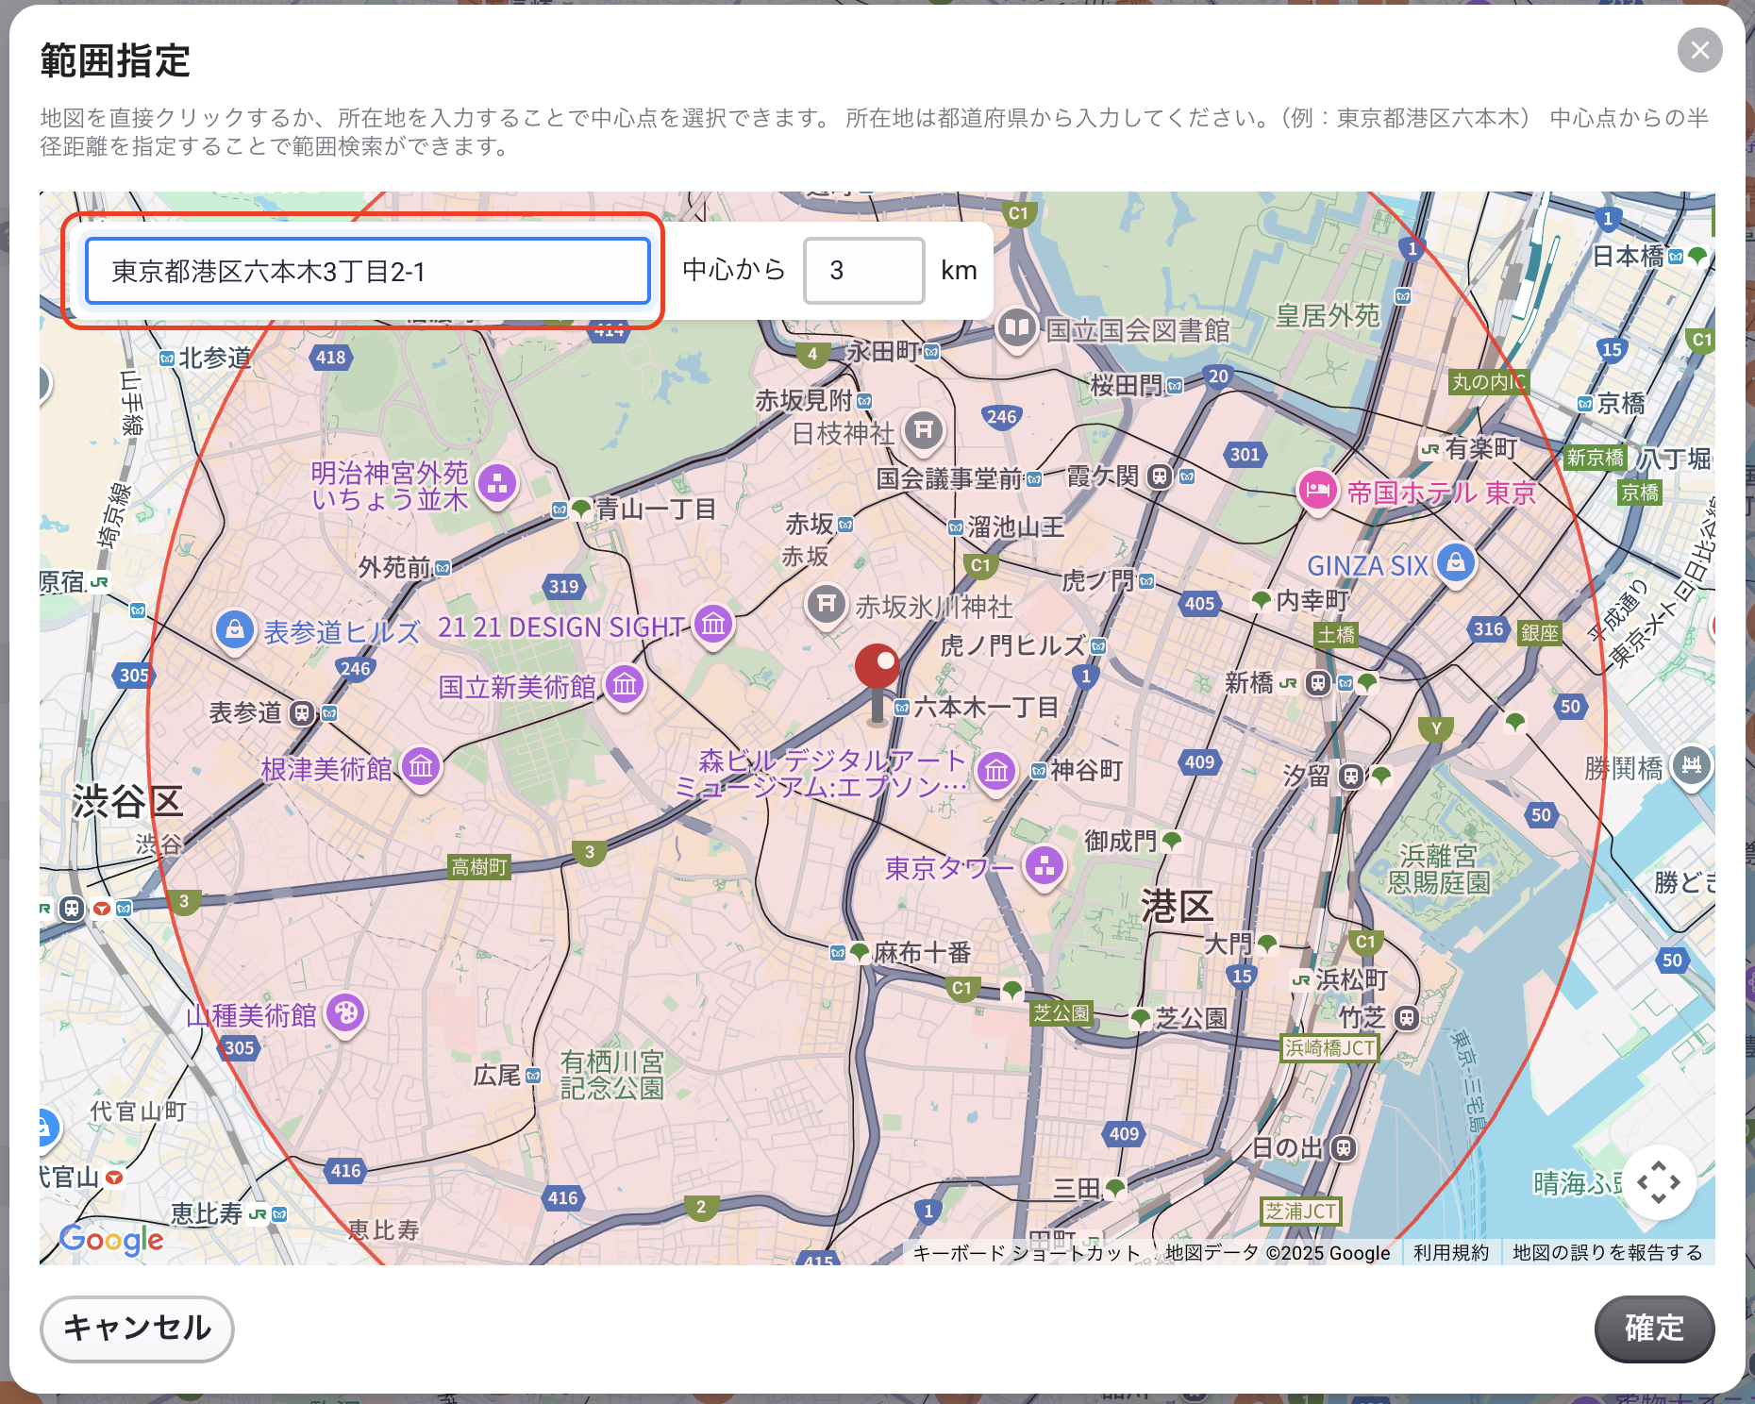This screenshot has width=1755, height=1404.
Task: Open 地図の誤りを報告する link
Action: (x=1607, y=1252)
